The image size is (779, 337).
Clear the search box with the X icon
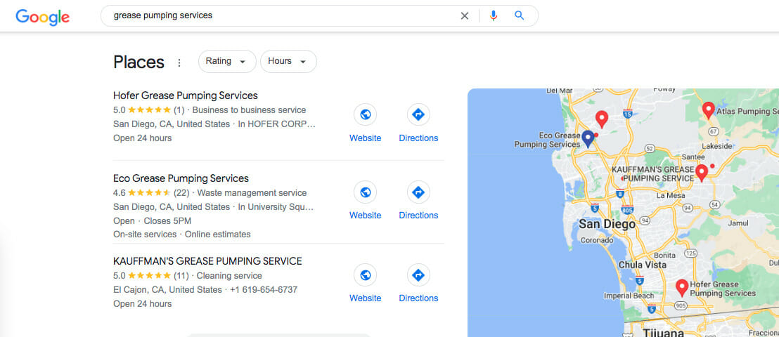[465, 16]
